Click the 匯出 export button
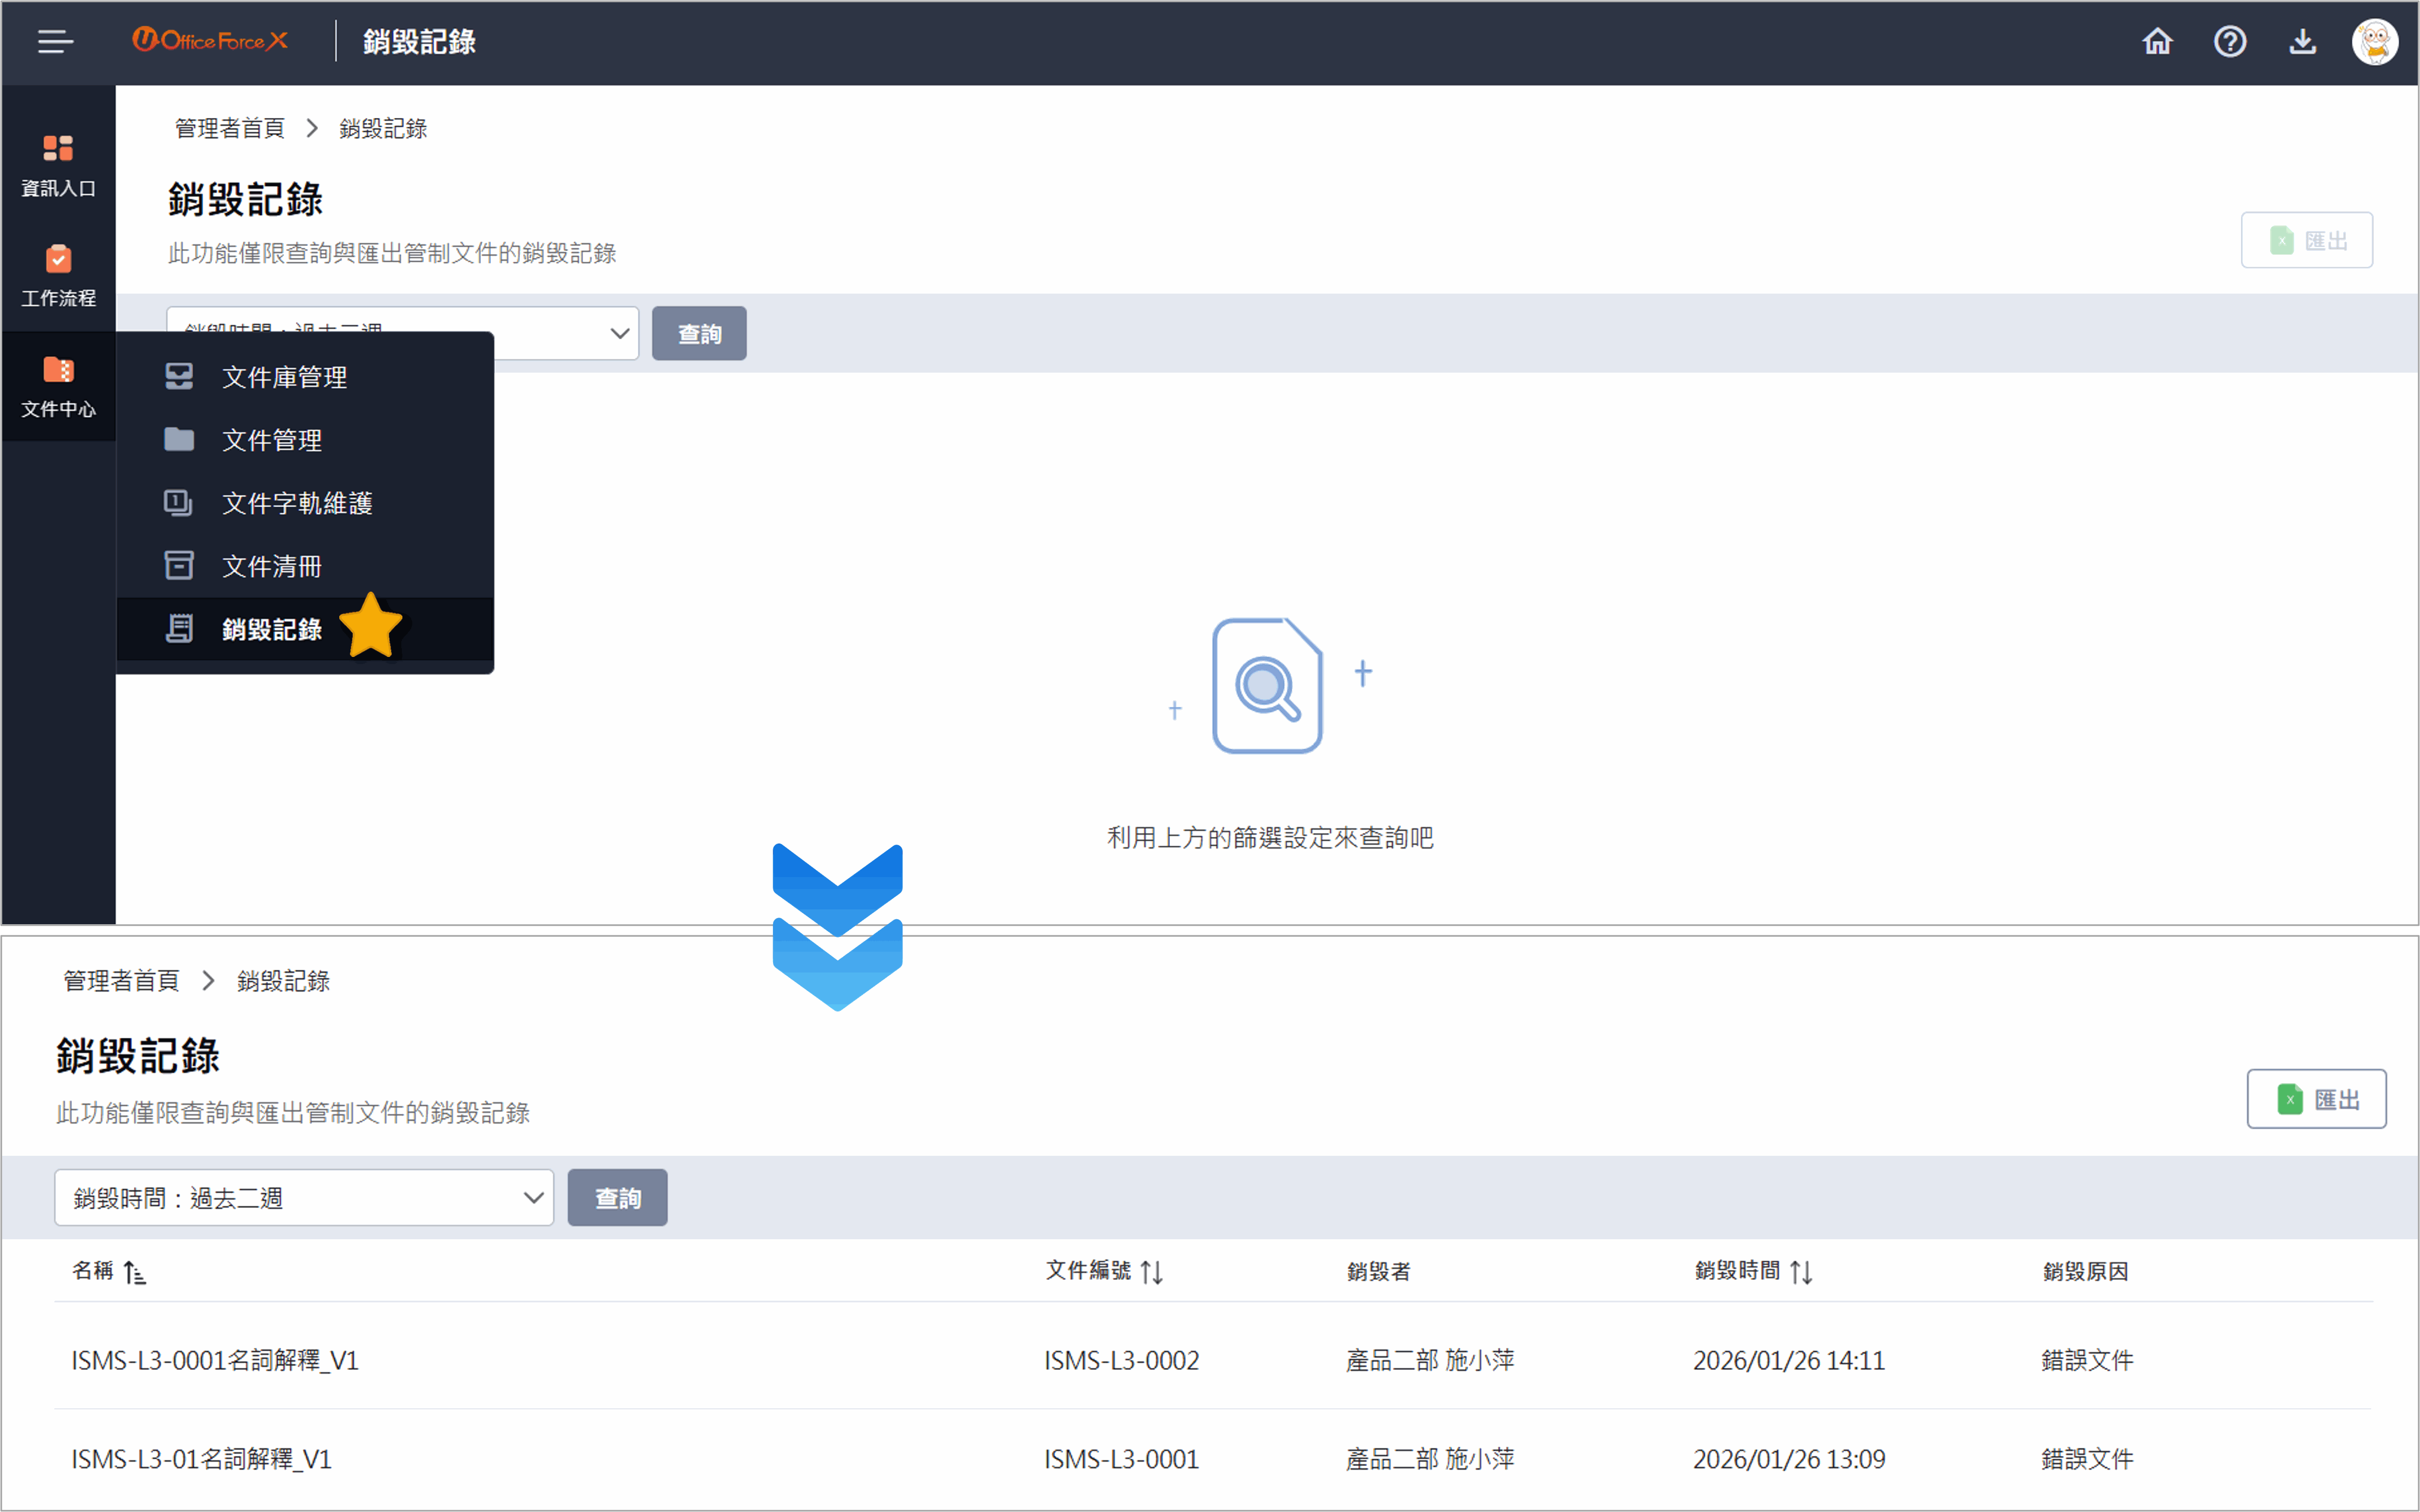 [x=2317, y=1098]
